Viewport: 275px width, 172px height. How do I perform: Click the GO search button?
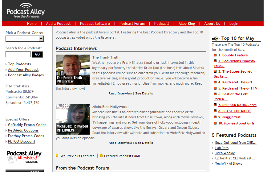[x=37, y=54]
